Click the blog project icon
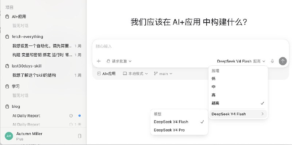 (x=7, y=106)
